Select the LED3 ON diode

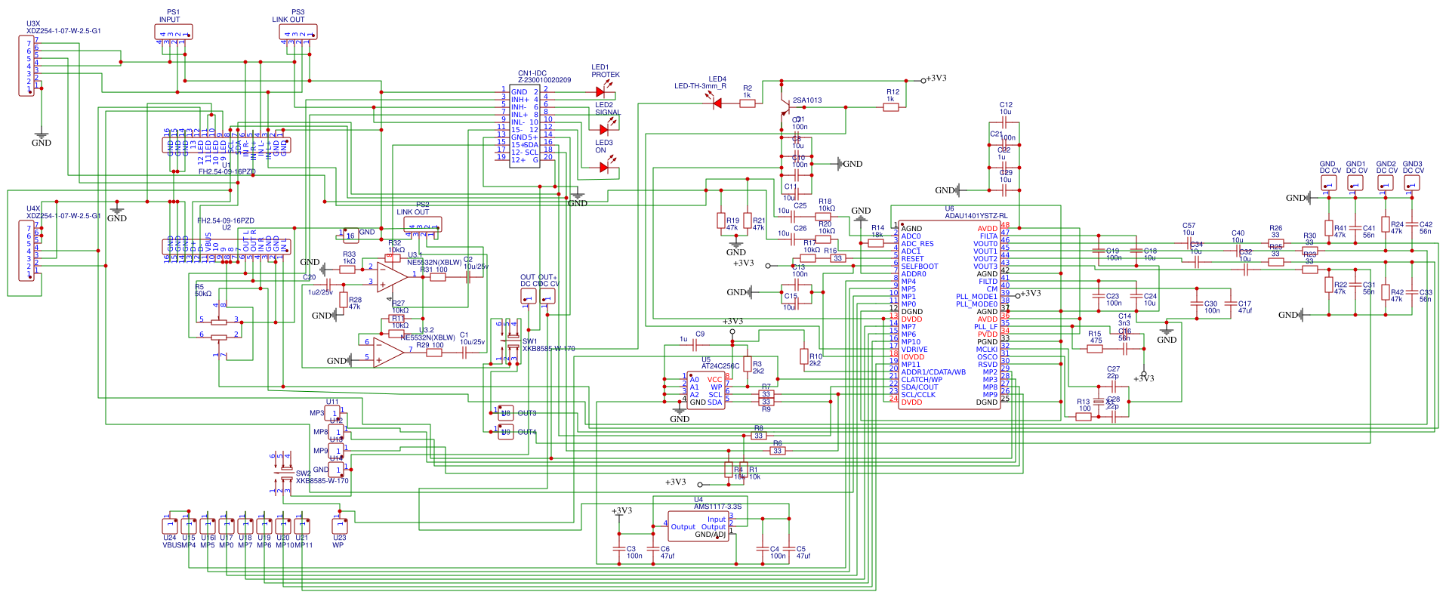coord(604,168)
